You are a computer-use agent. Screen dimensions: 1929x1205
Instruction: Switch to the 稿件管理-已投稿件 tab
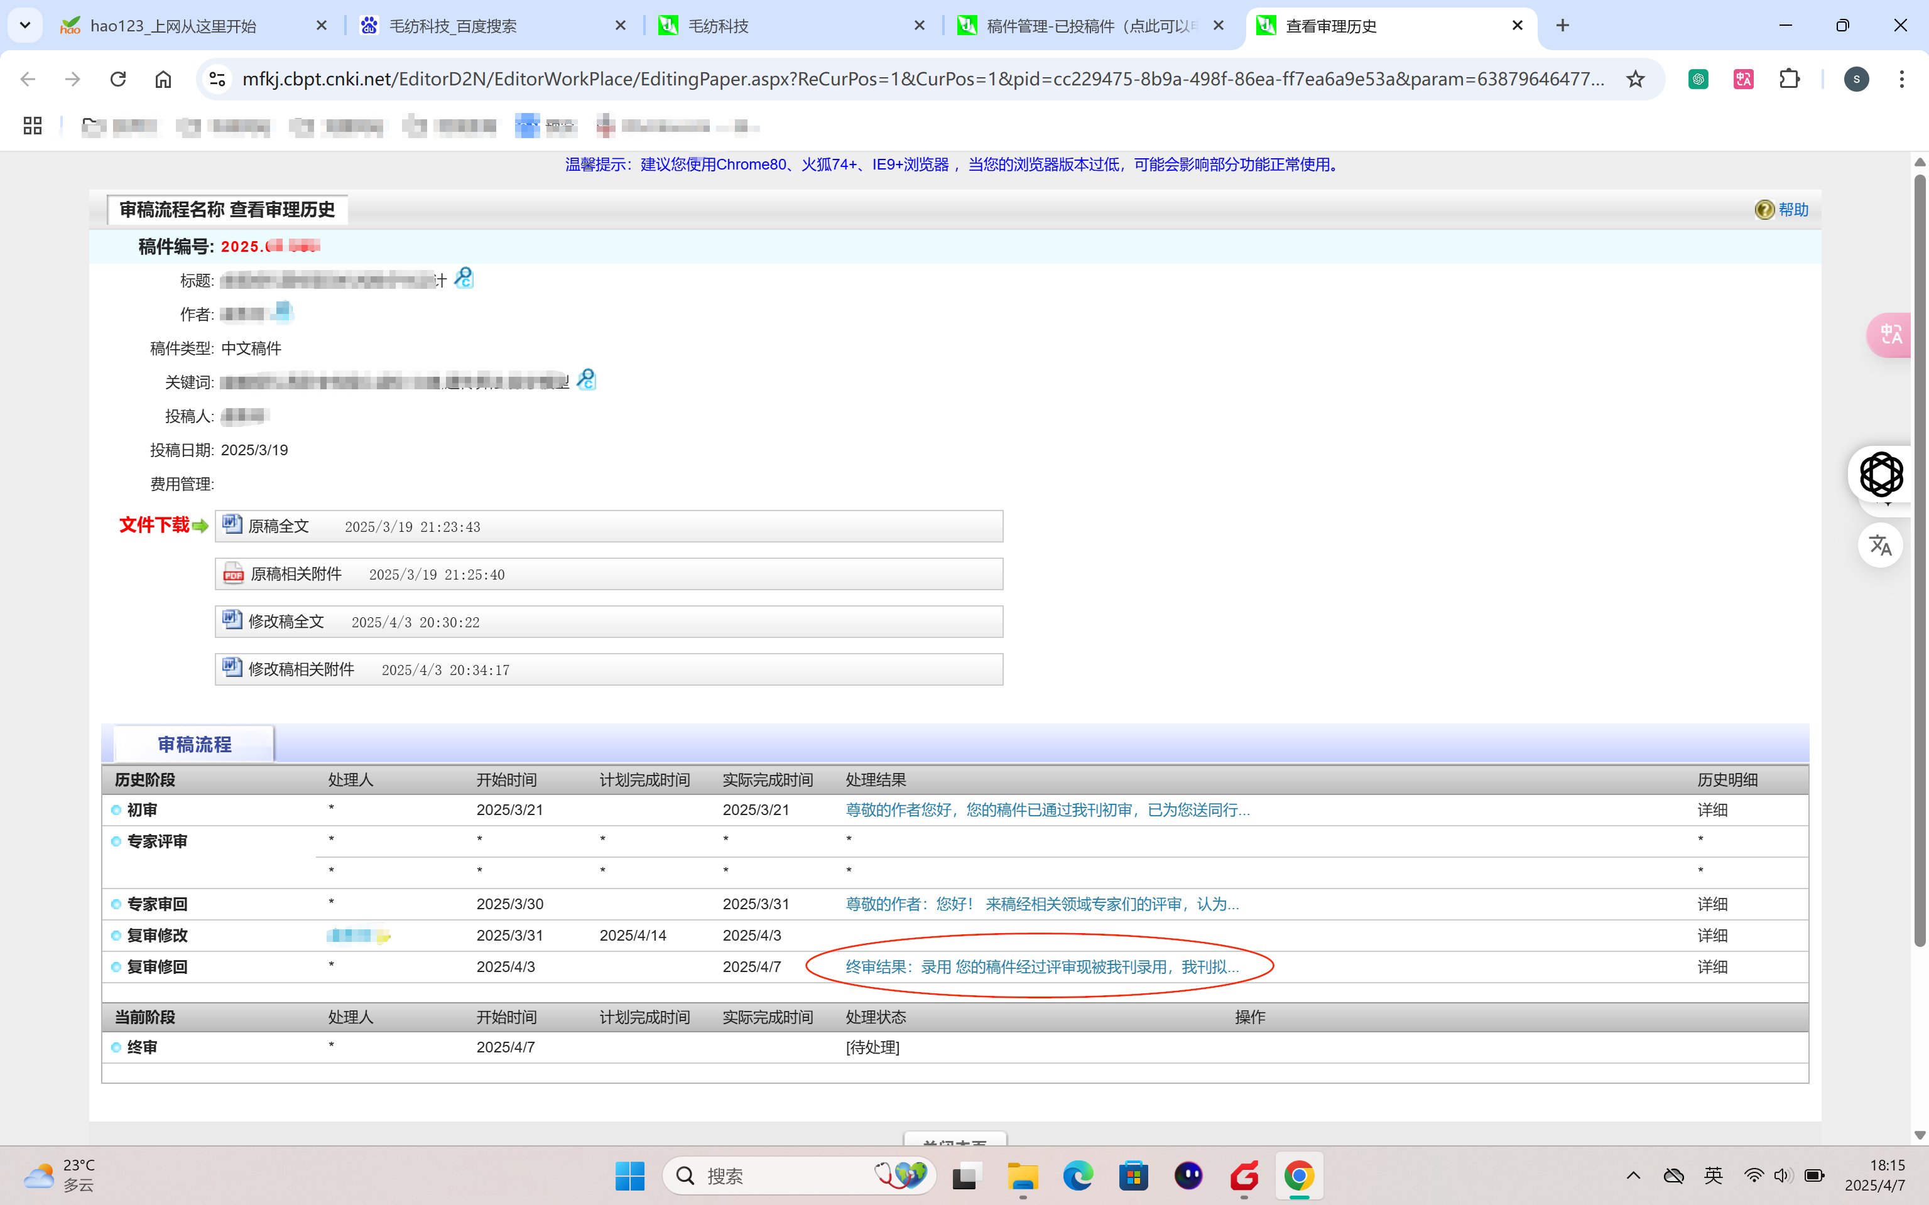coord(1089,26)
